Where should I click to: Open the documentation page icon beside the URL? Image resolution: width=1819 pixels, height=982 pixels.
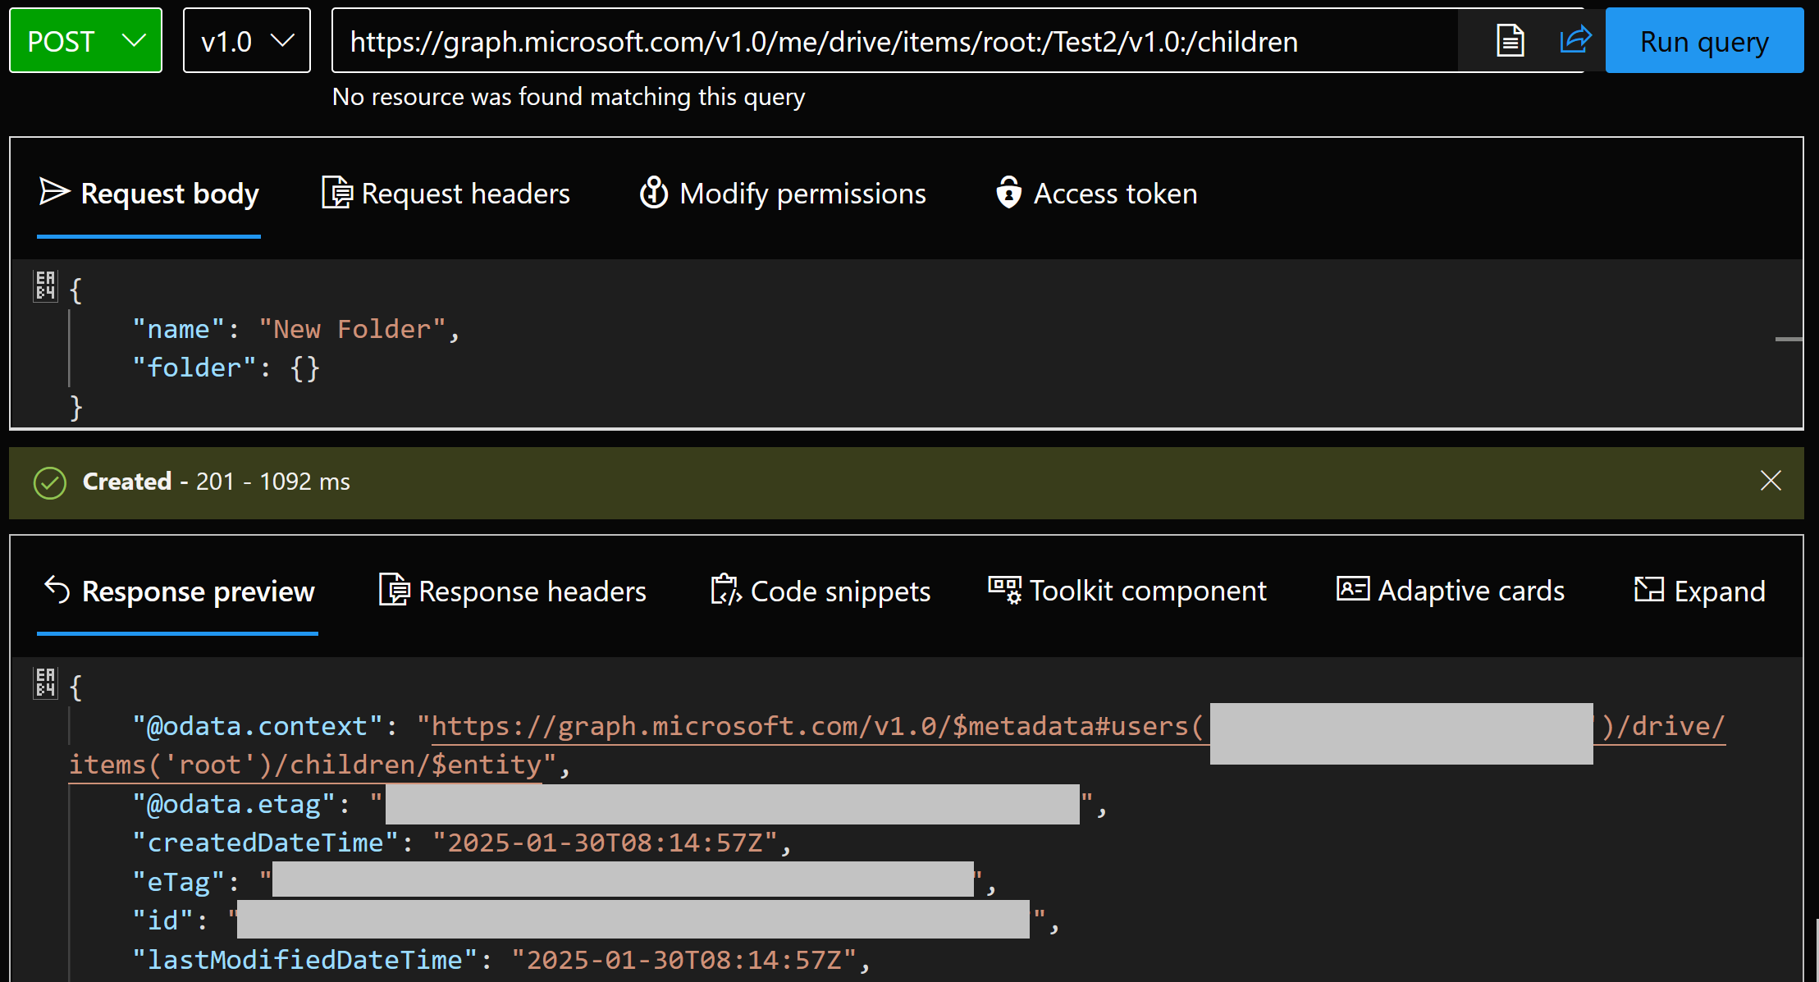click(x=1510, y=41)
